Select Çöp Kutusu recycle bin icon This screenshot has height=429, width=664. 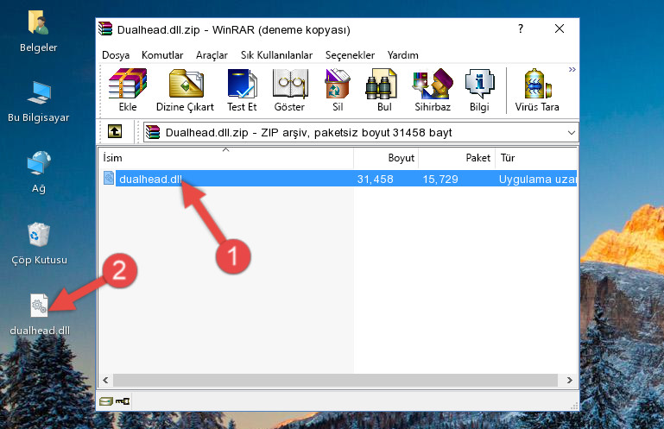point(39,243)
